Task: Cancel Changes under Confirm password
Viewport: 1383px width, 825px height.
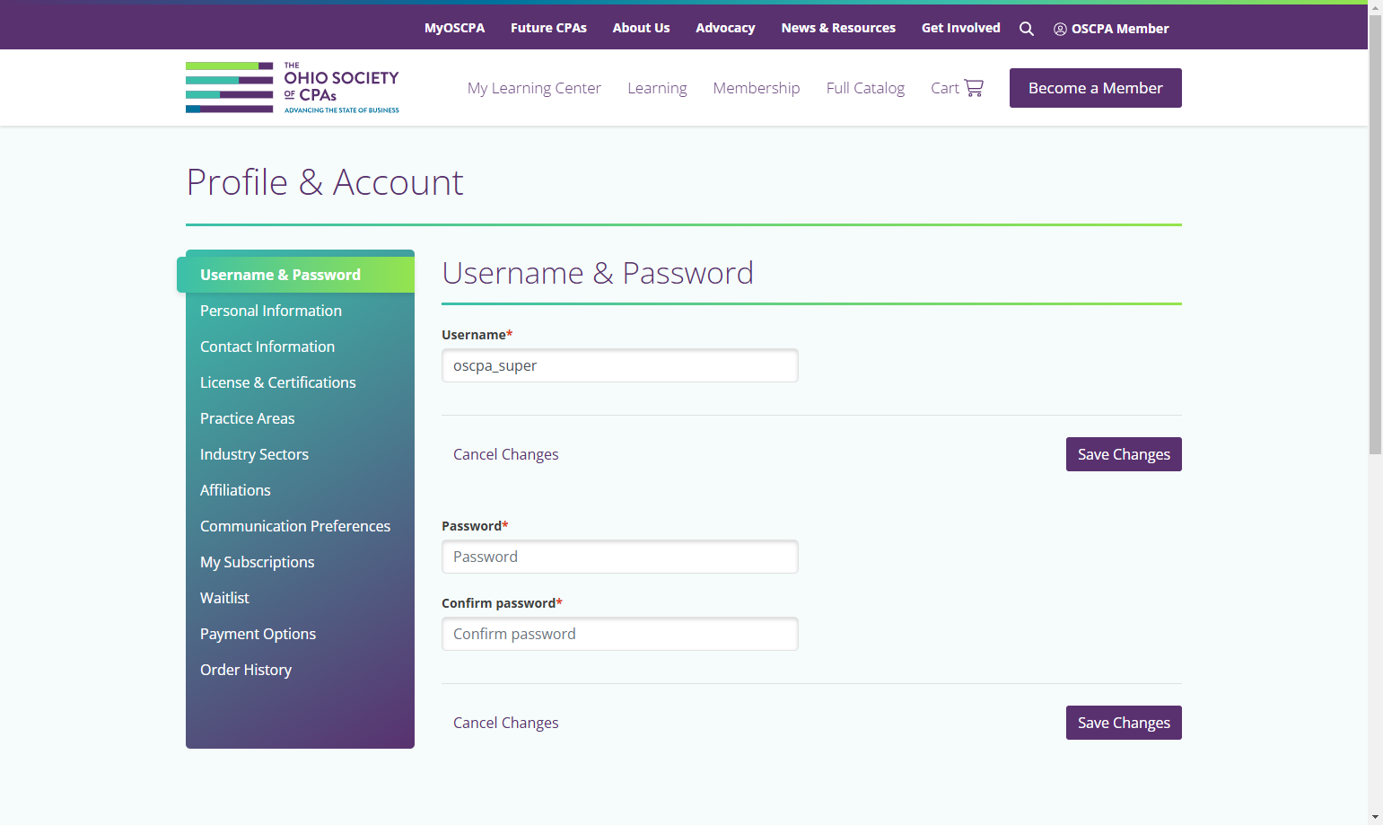Action: [506, 723]
